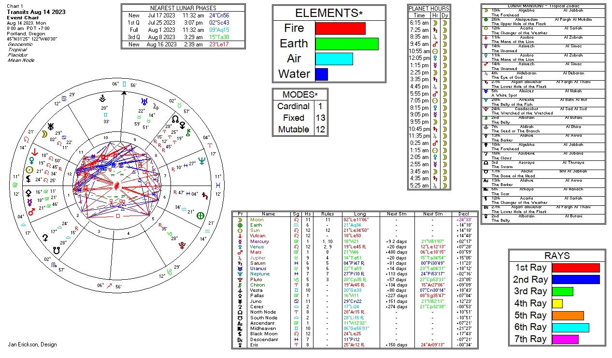Click the Venus glyph in the planet table
Image resolution: width=612 pixels, height=358 pixels.
click(x=240, y=247)
